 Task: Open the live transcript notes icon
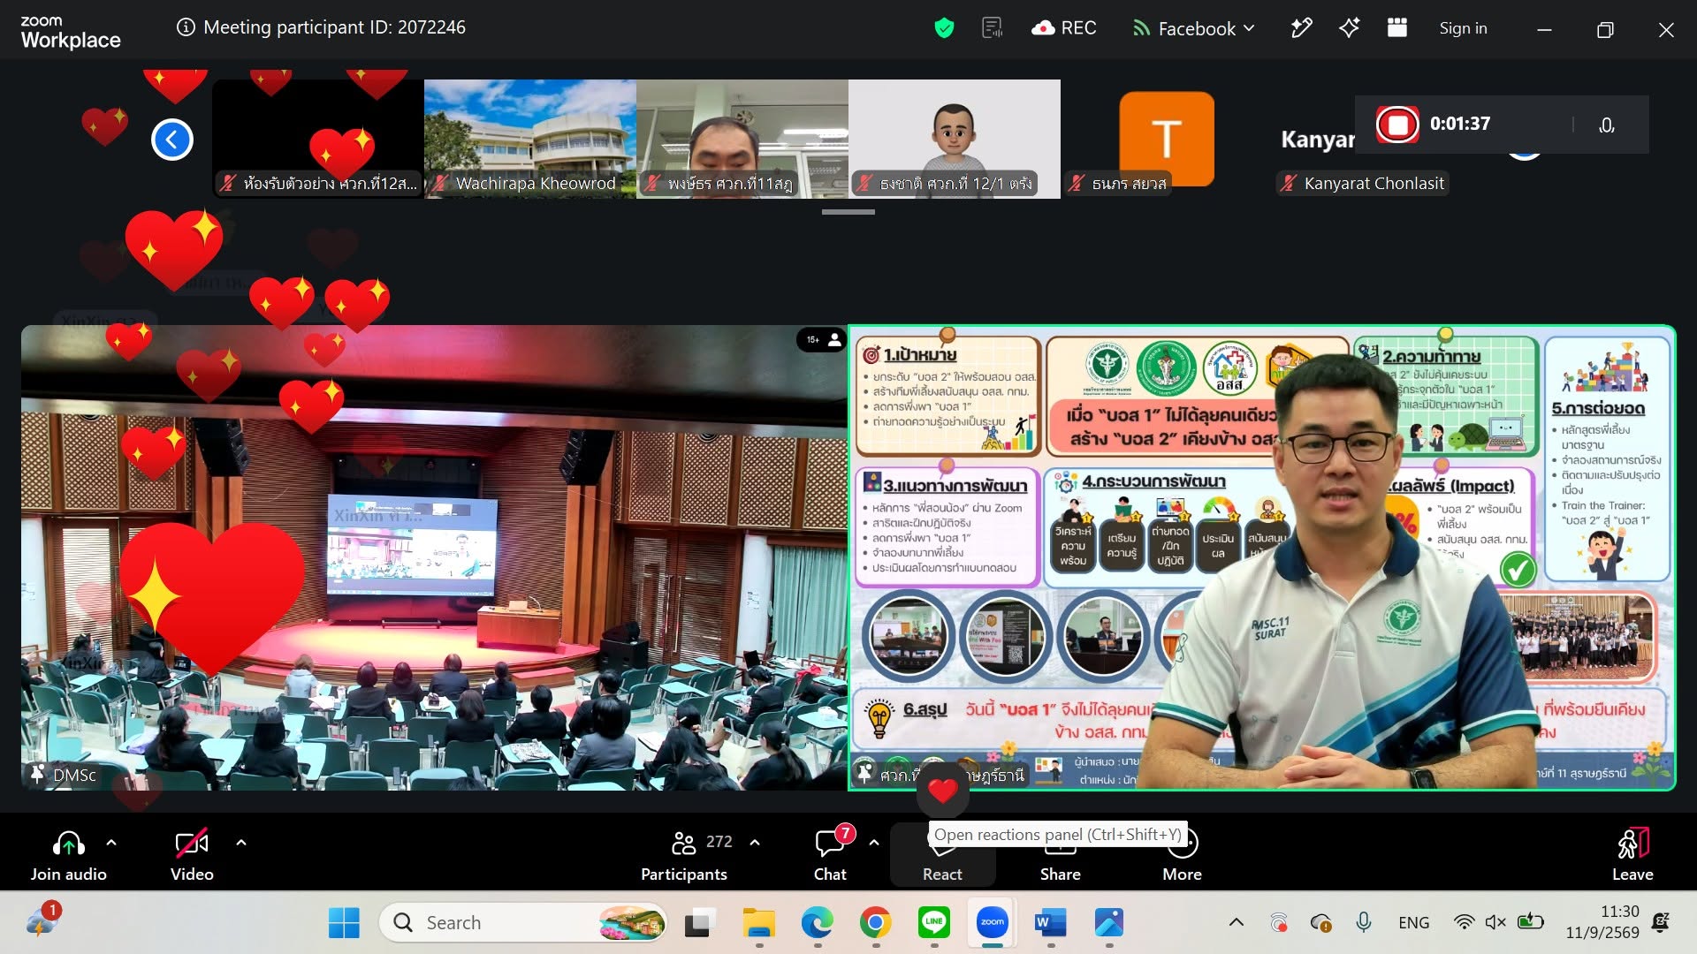coord(993,28)
